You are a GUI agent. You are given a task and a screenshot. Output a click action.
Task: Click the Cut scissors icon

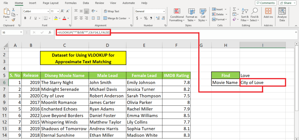tap(13, 10)
